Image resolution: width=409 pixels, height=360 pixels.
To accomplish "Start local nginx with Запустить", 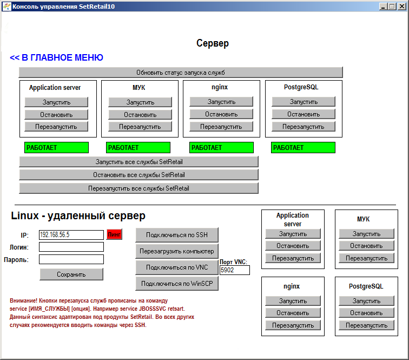I will [221, 102].
